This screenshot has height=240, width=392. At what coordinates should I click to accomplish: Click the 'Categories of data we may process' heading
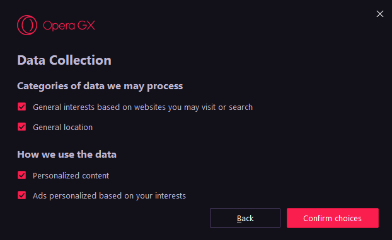pos(100,86)
